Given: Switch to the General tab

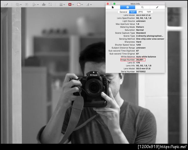Looking at the screenshot, I should point(123,12).
